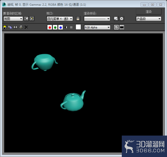Image resolution: width=167 pixels, height=157 pixels.
Task: Click the Edit Region icon
Action: pos(26,19)
